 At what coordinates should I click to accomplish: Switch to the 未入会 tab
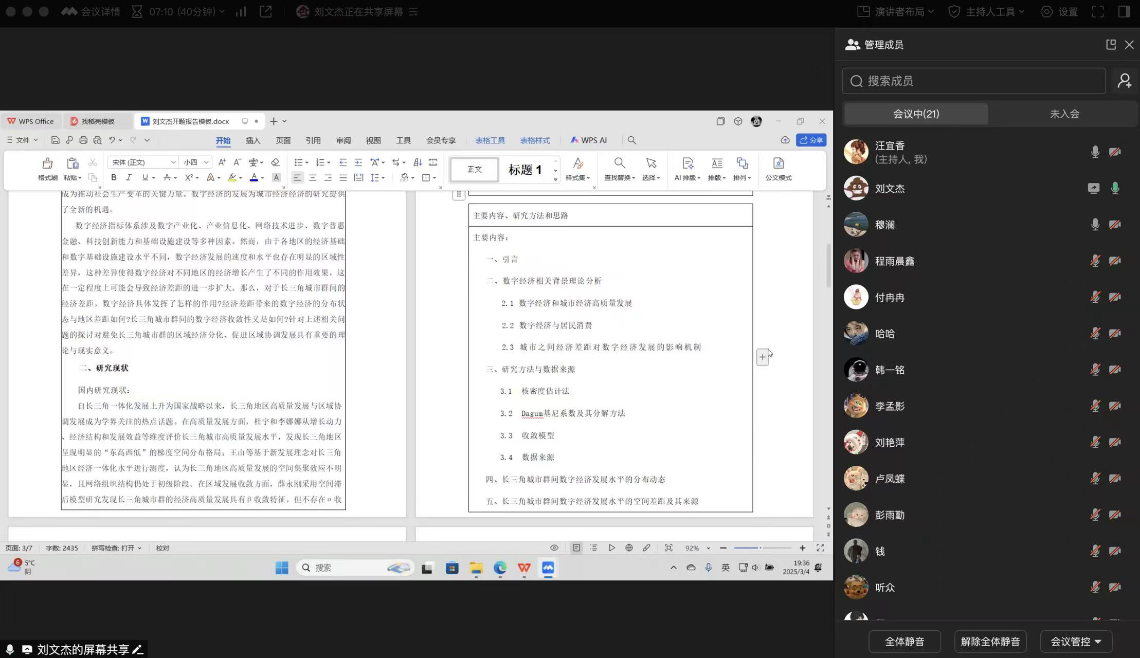pos(1064,114)
